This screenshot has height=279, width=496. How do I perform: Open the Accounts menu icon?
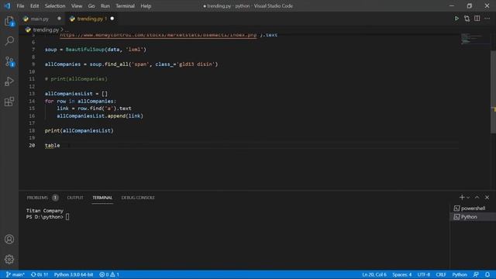(9, 239)
